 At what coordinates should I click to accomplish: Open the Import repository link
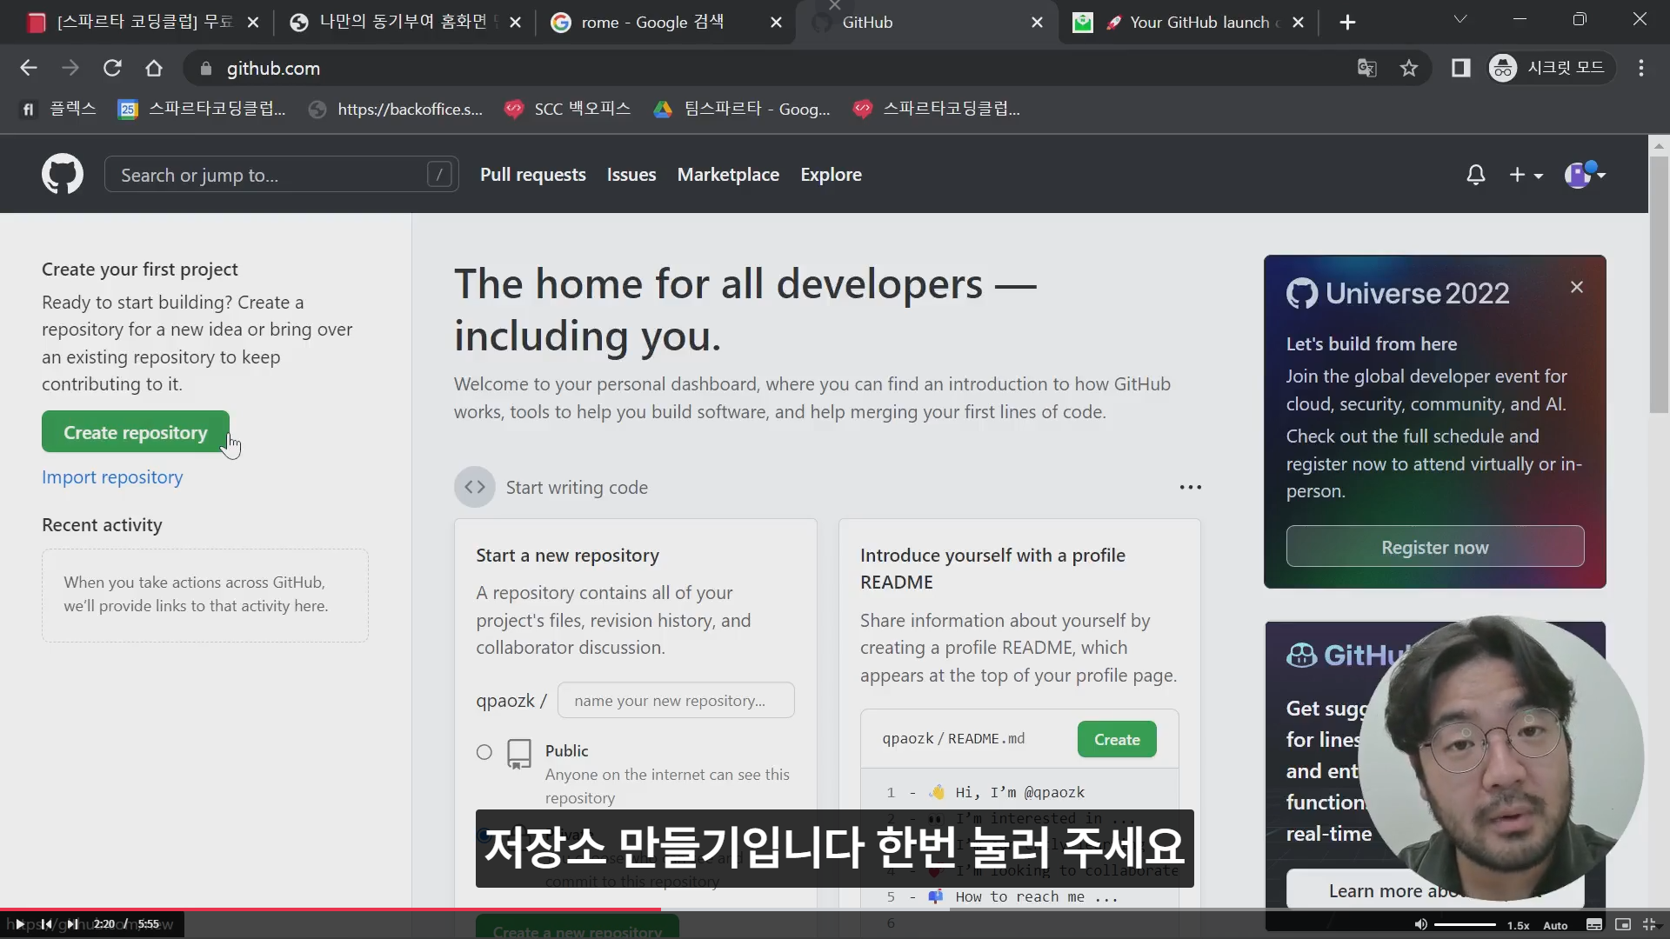[112, 477]
